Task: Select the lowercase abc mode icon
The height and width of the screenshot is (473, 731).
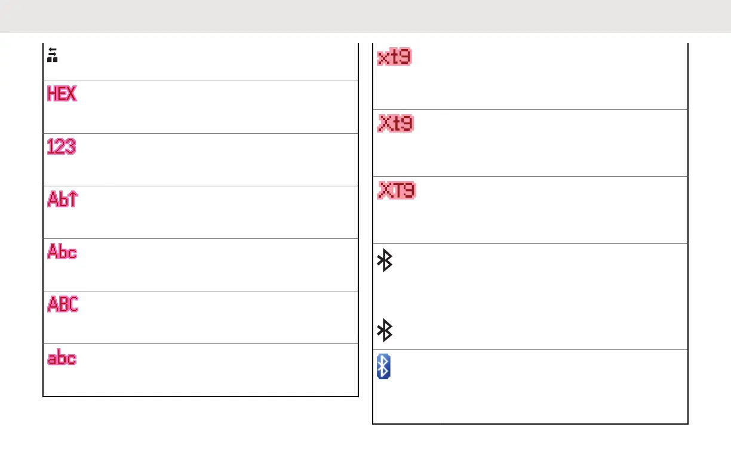Action: (x=62, y=357)
